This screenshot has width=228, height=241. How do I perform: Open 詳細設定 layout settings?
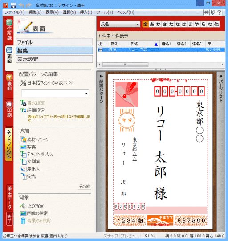[33, 110]
